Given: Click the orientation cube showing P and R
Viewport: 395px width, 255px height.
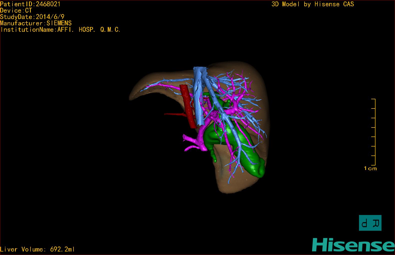Looking at the screenshot, I should coord(370,223).
